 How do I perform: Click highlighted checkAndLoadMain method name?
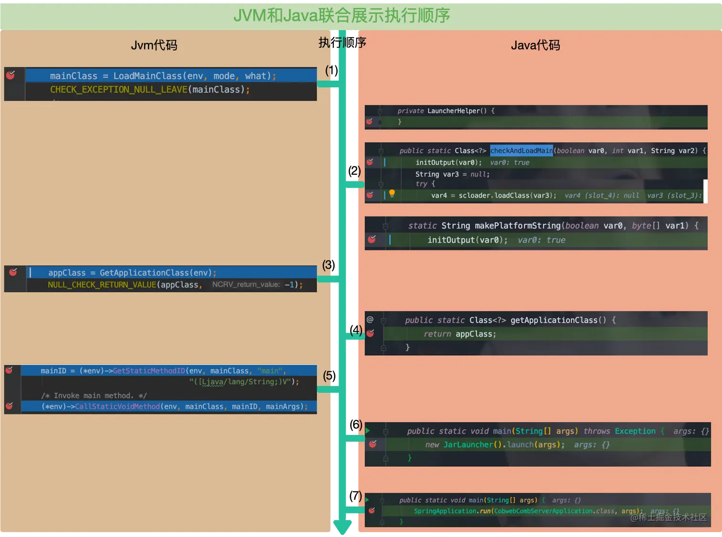pyautogui.click(x=521, y=150)
